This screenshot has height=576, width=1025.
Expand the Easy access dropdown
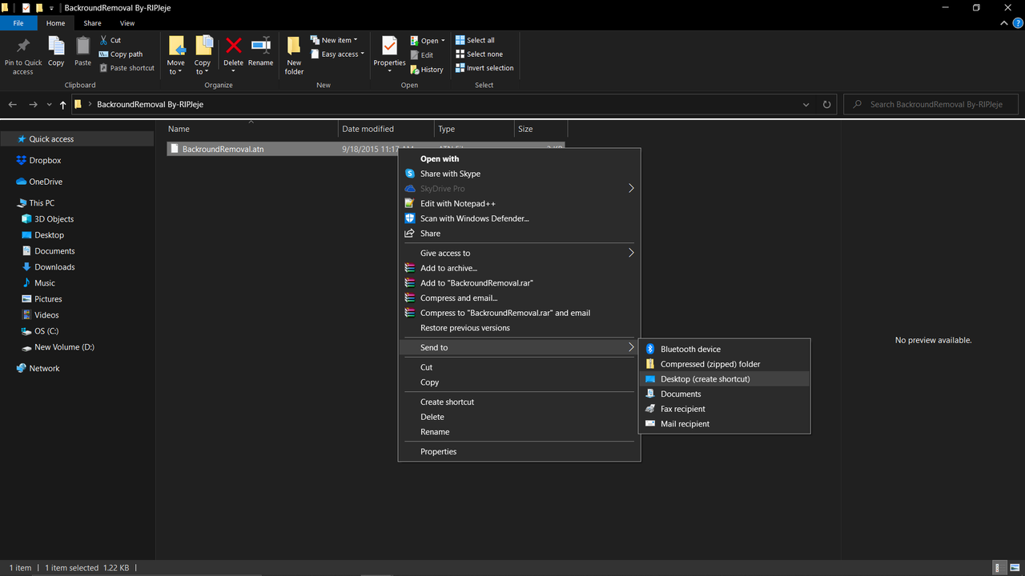tap(337, 54)
